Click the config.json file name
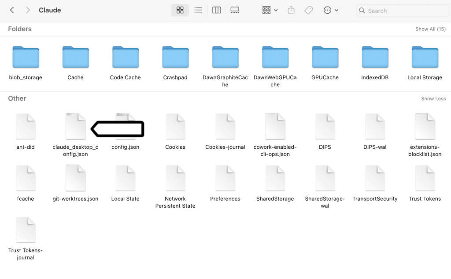 pyautogui.click(x=126, y=147)
